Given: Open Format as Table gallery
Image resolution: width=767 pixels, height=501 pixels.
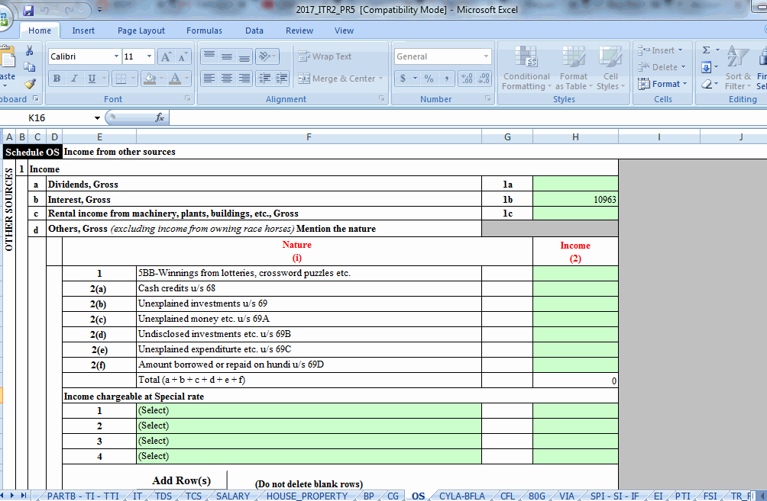Looking at the screenshot, I should click(573, 69).
